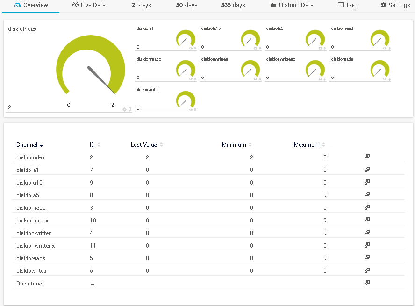Open the gear icon for the diskionreadx row
The width and height of the screenshot is (415, 306).
(x=367, y=220)
